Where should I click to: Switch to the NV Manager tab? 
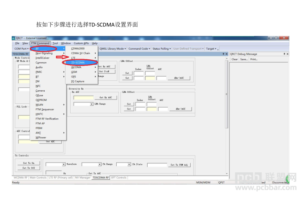82,177
